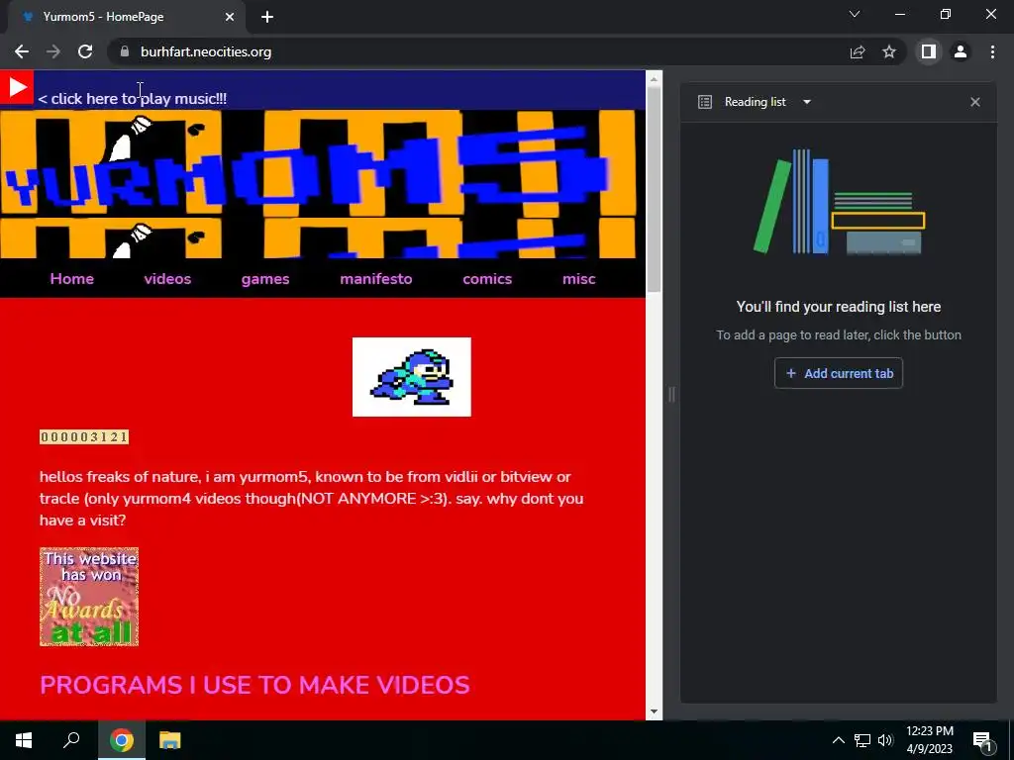Click Add current tab button
Image resolution: width=1014 pixels, height=760 pixels.
tap(839, 373)
